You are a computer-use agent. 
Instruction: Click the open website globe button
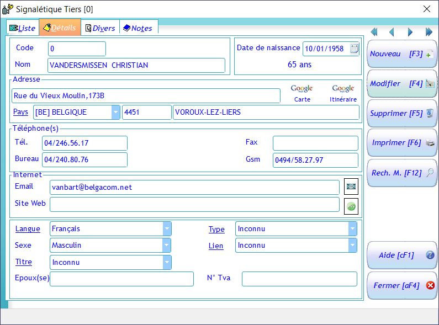351,206
